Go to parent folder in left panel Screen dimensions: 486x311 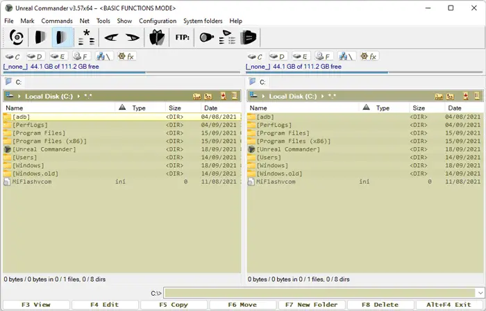pyautogui.click(x=208, y=96)
